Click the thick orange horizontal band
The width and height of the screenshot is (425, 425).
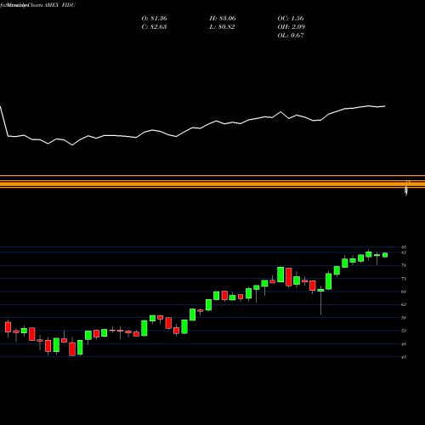click(x=212, y=184)
